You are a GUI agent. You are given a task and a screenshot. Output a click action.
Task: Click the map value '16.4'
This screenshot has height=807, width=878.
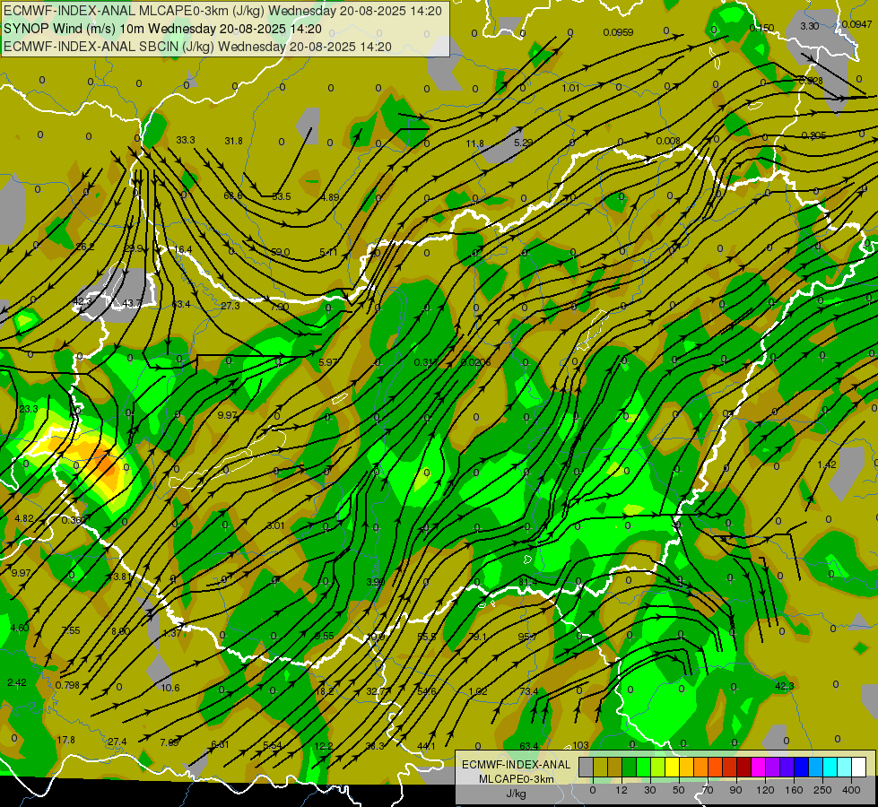click(183, 249)
